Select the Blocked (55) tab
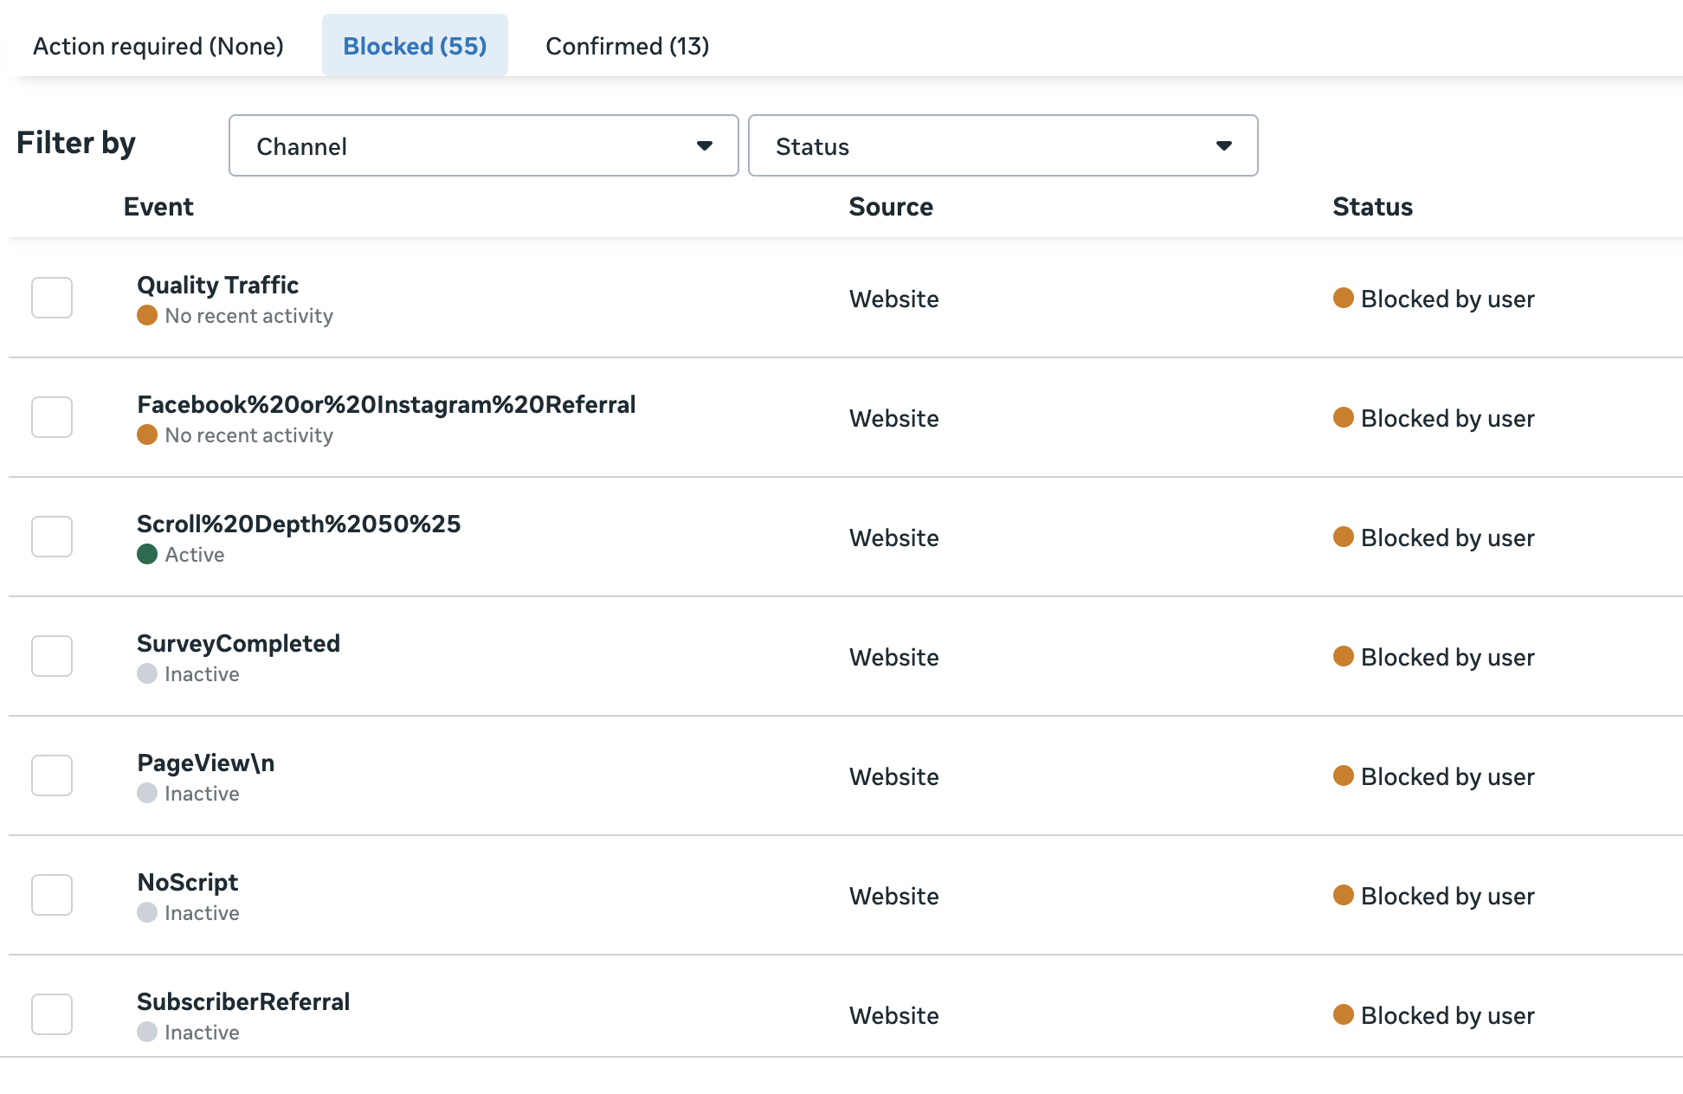This screenshot has width=1683, height=1094. 415,46
